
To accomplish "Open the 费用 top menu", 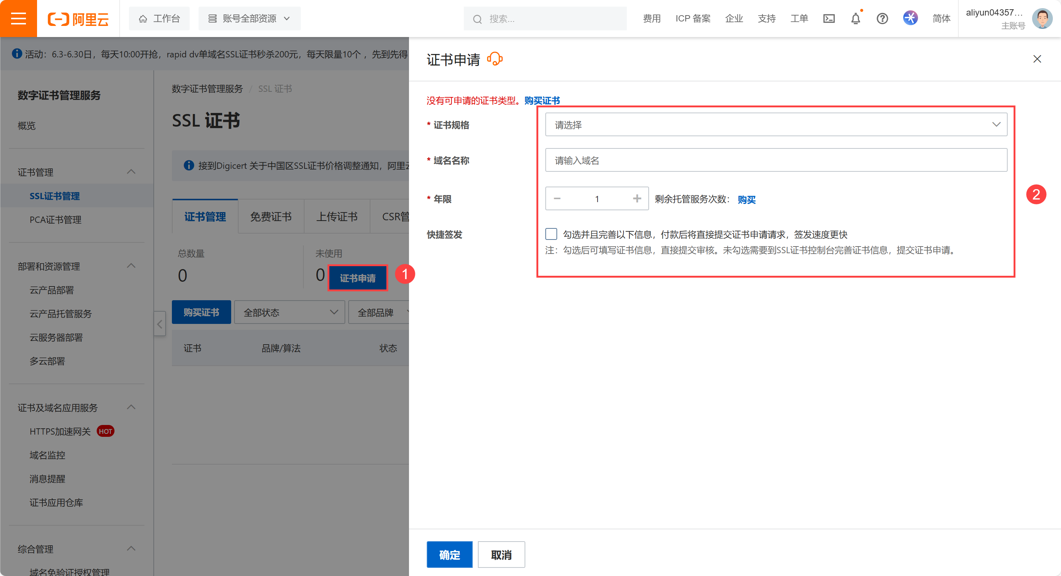I will pyautogui.click(x=652, y=19).
